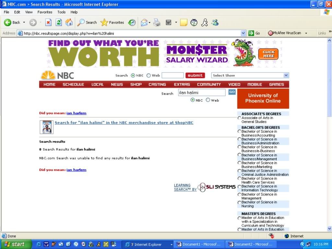Open the File menu

(6, 12)
